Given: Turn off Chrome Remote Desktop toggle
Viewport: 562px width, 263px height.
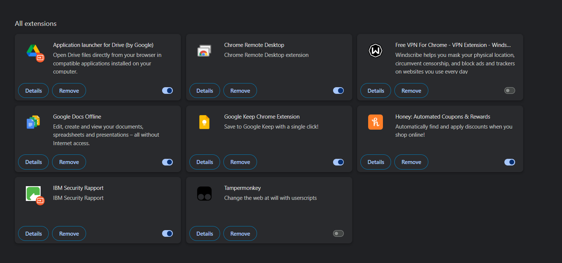Looking at the screenshot, I should pos(339,90).
